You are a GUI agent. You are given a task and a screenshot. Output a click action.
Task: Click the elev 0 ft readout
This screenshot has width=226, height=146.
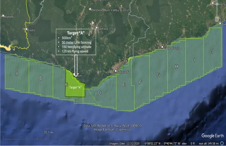[188, 143]
